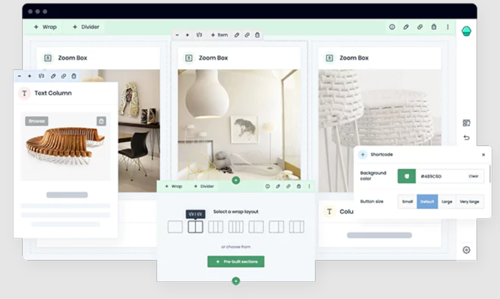Image resolution: width=500 pixels, height=299 pixels.
Task: Click the Browse button on the bench image
Action: pyautogui.click(x=36, y=121)
